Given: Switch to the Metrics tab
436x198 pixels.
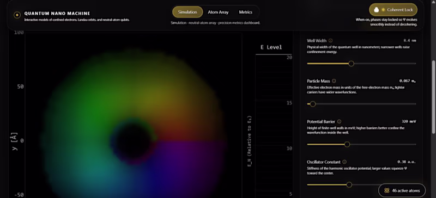Looking at the screenshot, I should pyautogui.click(x=246, y=12).
